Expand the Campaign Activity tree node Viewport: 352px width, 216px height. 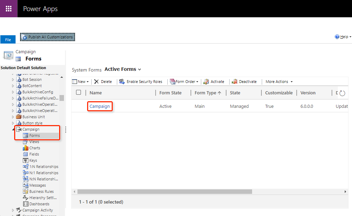[x=13, y=210]
